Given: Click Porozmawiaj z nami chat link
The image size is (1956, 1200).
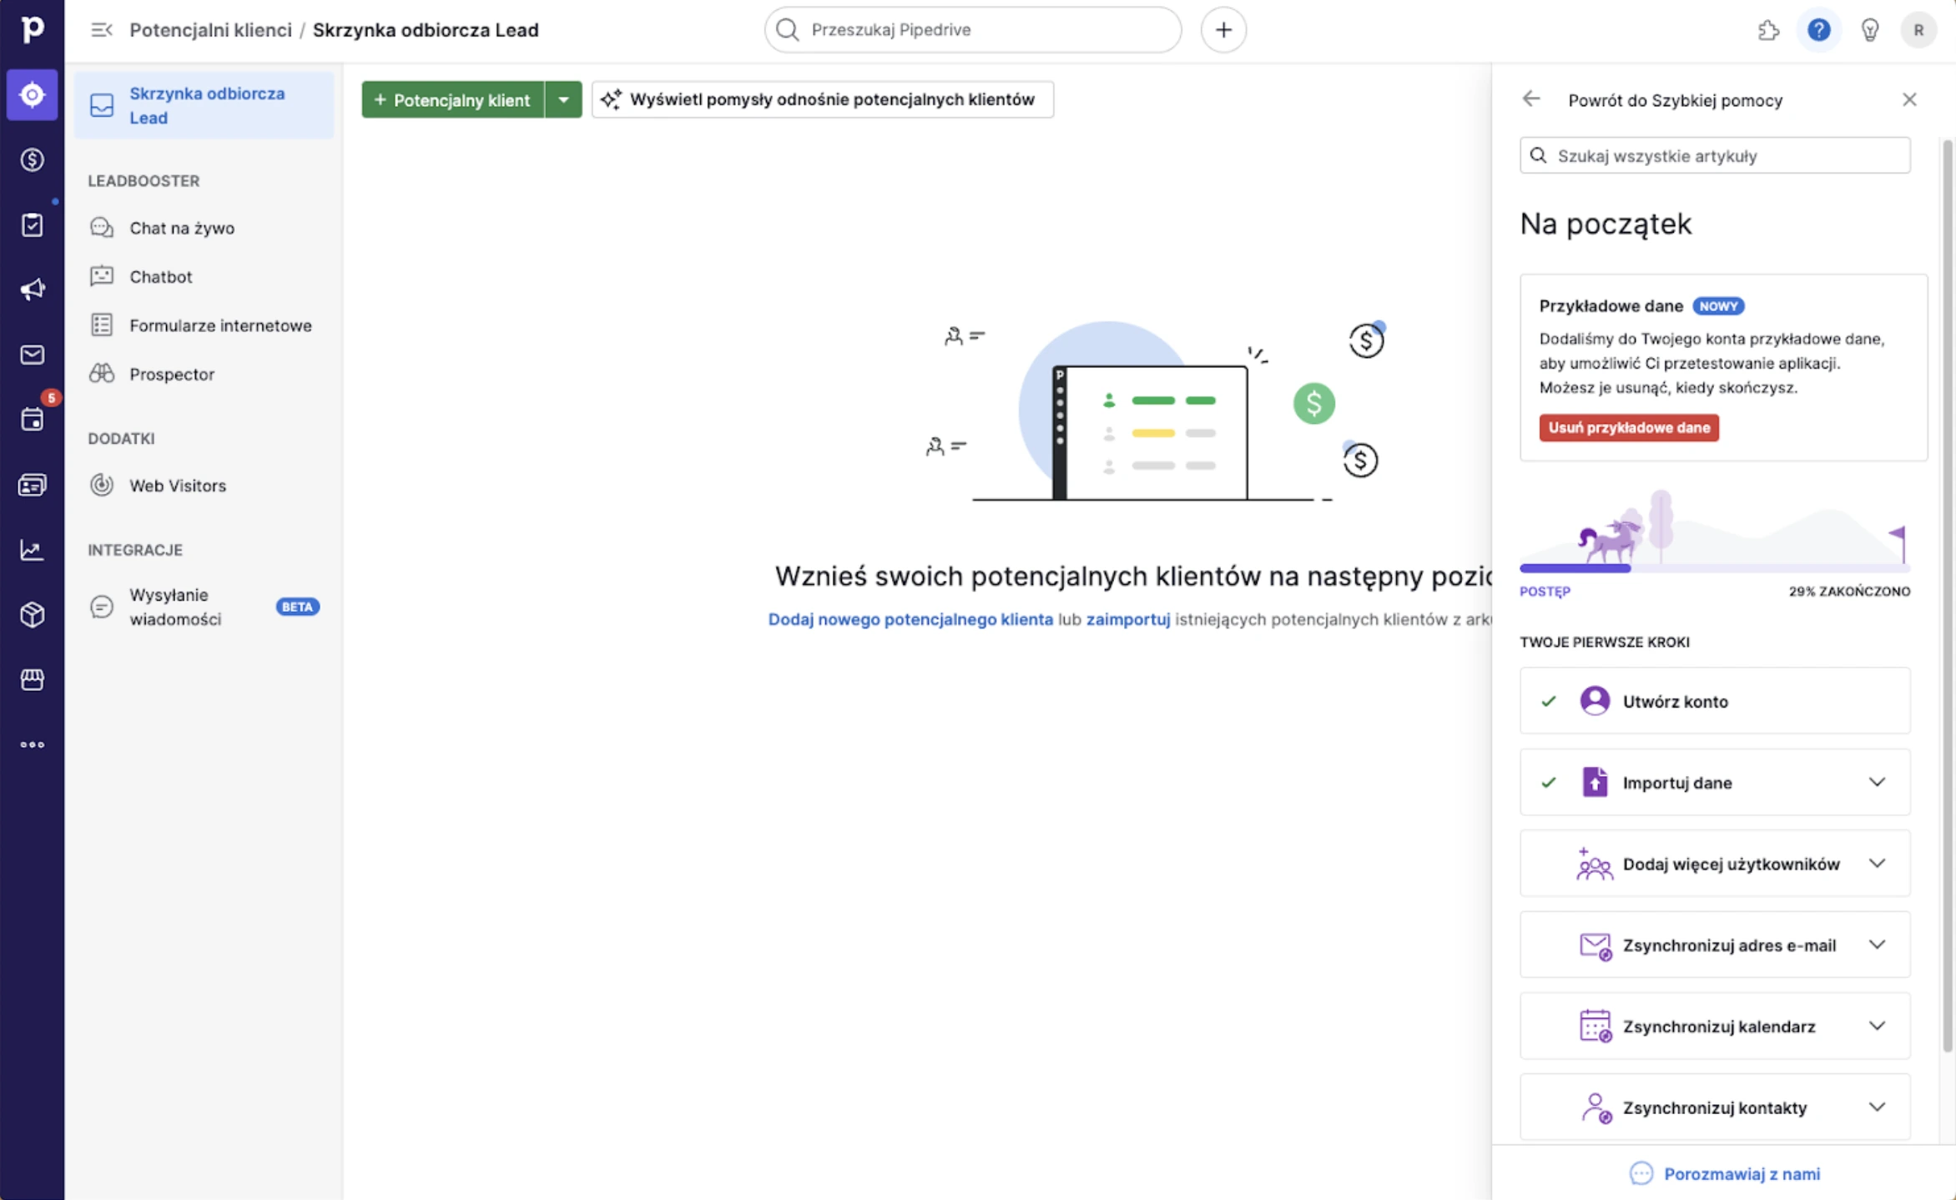Looking at the screenshot, I should point(1724,1173).
